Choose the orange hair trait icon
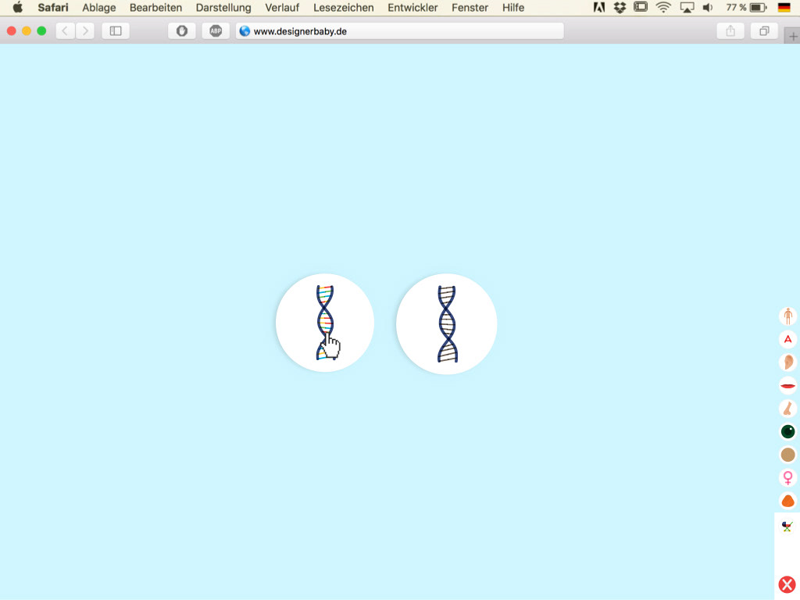Viewport: 800px width, 600px height. (787, 501)
